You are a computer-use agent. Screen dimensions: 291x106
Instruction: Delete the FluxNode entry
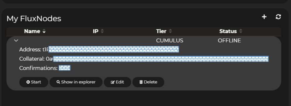[148, 82]
